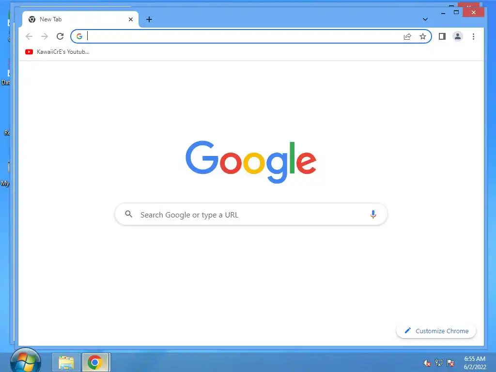This screenshot has height=372, width=496.
Task: Open Windows Explorer from the taskbar
Action: coord(66,362)
